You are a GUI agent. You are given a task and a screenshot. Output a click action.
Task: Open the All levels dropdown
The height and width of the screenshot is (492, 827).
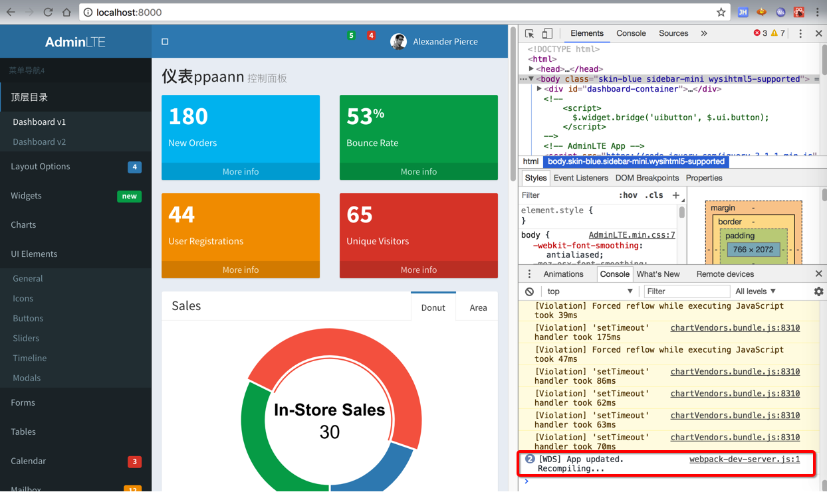pos(755,291)
